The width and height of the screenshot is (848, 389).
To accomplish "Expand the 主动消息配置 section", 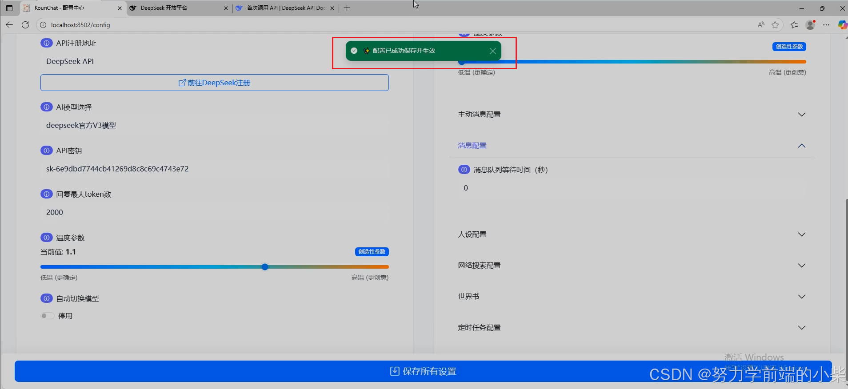I will [632, 115].
